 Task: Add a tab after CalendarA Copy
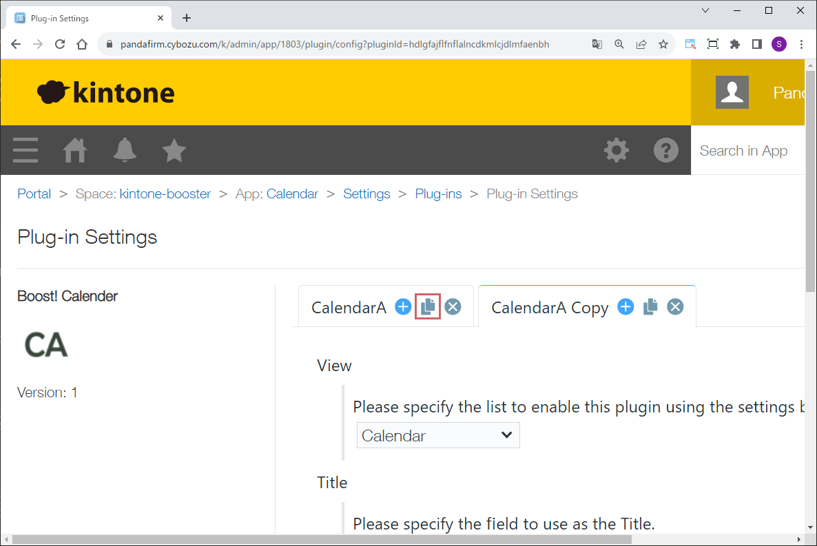click(625, 307)
